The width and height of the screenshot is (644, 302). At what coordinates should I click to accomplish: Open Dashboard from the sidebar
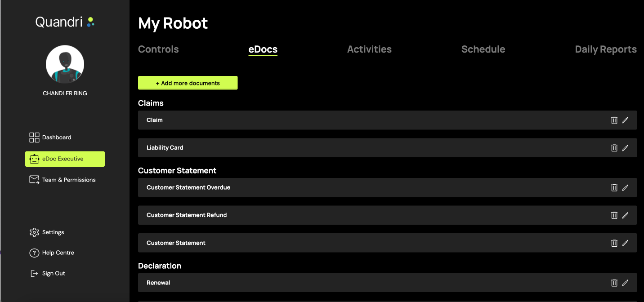[x=56, y=138]
